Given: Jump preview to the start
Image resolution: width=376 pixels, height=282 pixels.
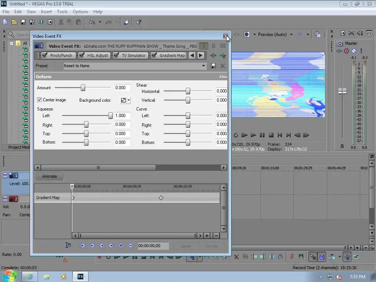Looking at the screenshot, I should coord(279,135).
